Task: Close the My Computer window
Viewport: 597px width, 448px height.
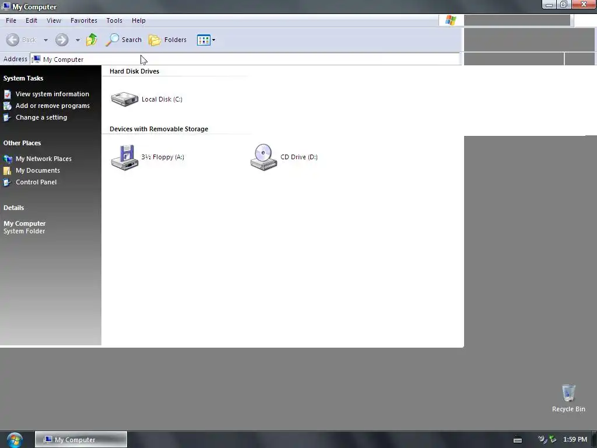Action: pyautogui.click(x=584, y=5)
